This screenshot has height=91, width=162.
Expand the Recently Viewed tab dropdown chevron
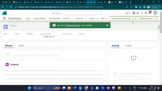pyautogui.click(x=154, y=18)
